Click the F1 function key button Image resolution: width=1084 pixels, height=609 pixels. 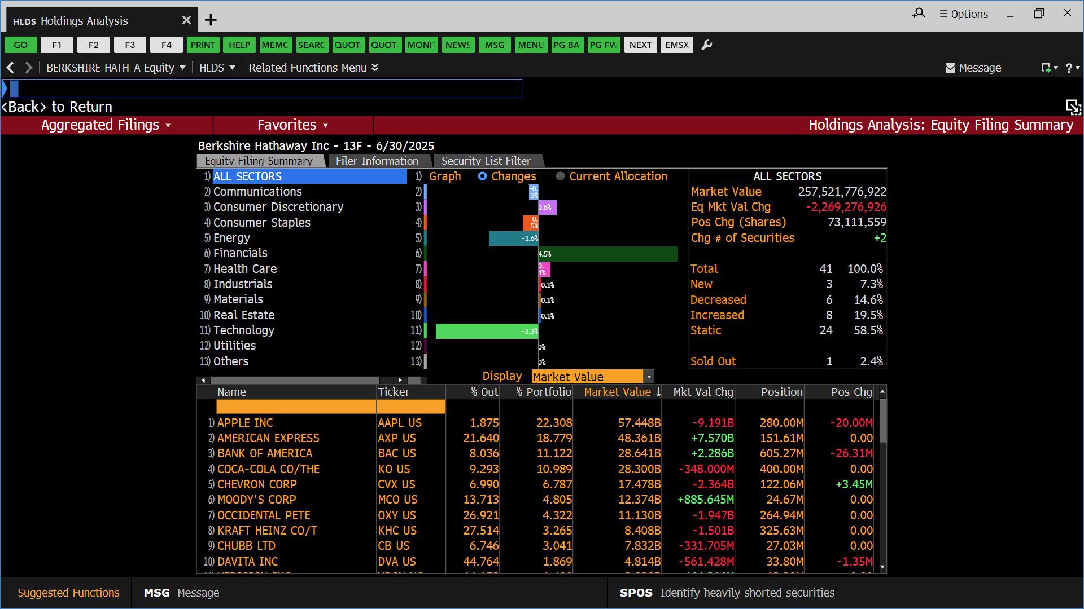pyautogui.click(x=57, y=45)
